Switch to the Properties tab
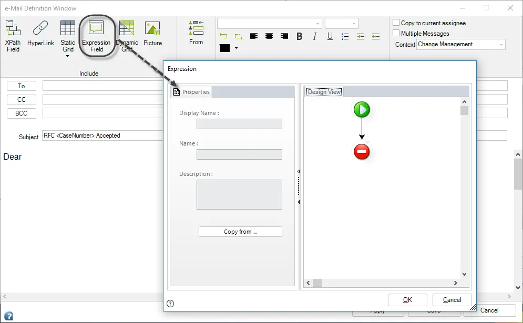 point(191,92)
